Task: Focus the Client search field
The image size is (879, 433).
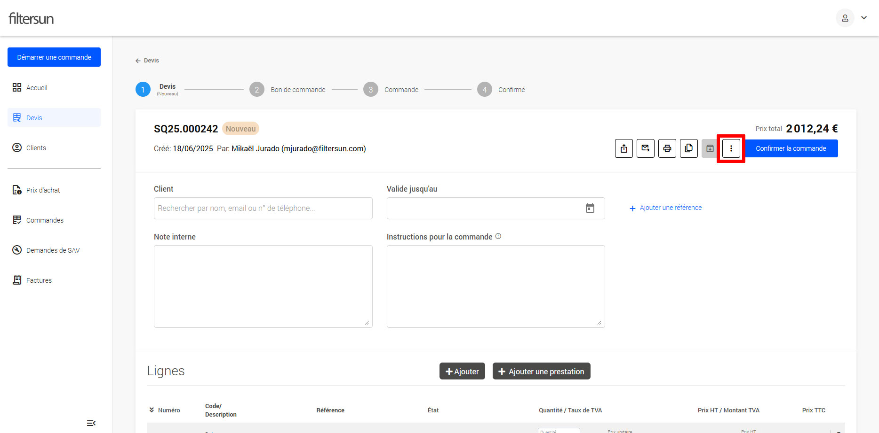Action: 263,208
